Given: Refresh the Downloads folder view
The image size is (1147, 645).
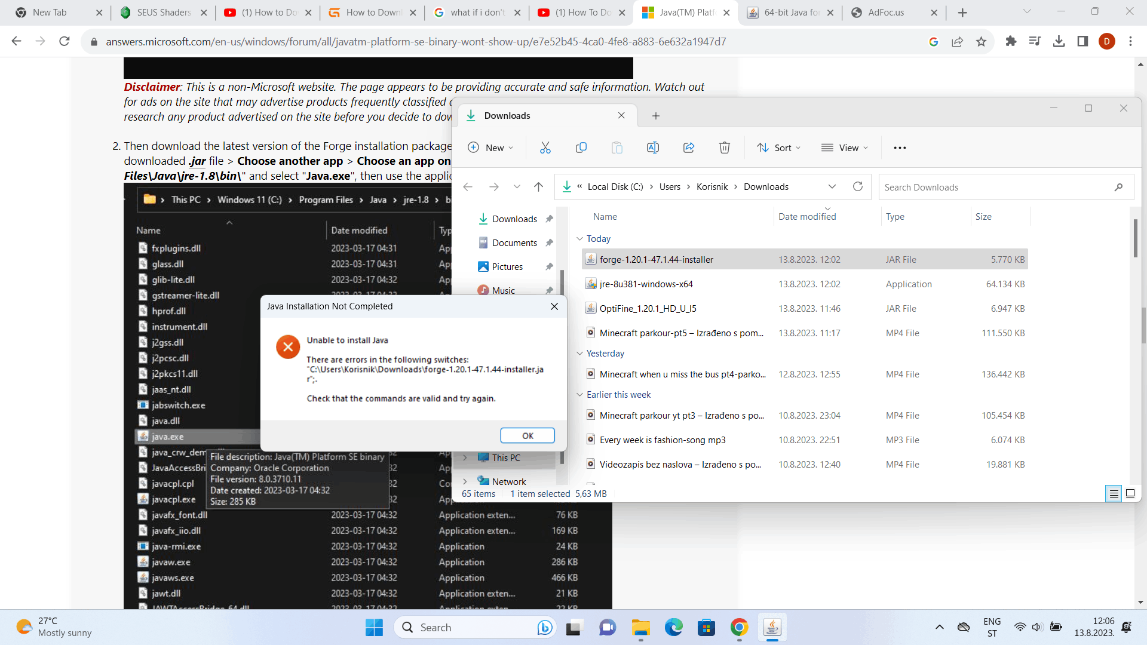Looking at the screenshot, I should tap(858, 186).
